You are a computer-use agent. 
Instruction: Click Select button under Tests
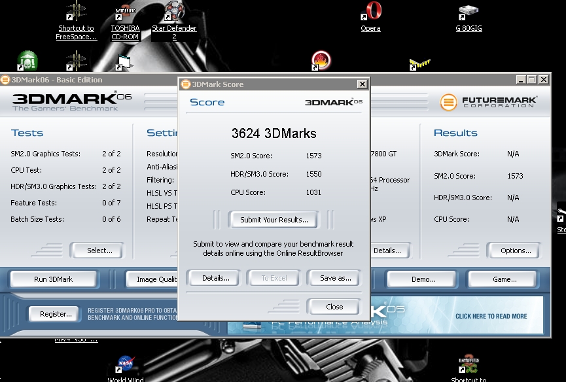click(99, 251)
